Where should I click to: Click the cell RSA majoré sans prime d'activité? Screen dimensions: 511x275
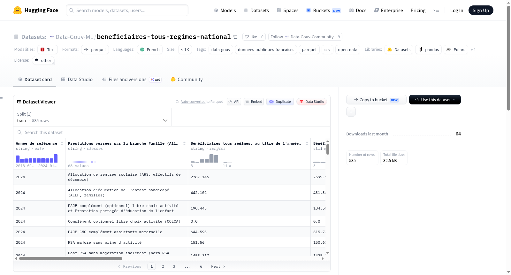point(126,242)
